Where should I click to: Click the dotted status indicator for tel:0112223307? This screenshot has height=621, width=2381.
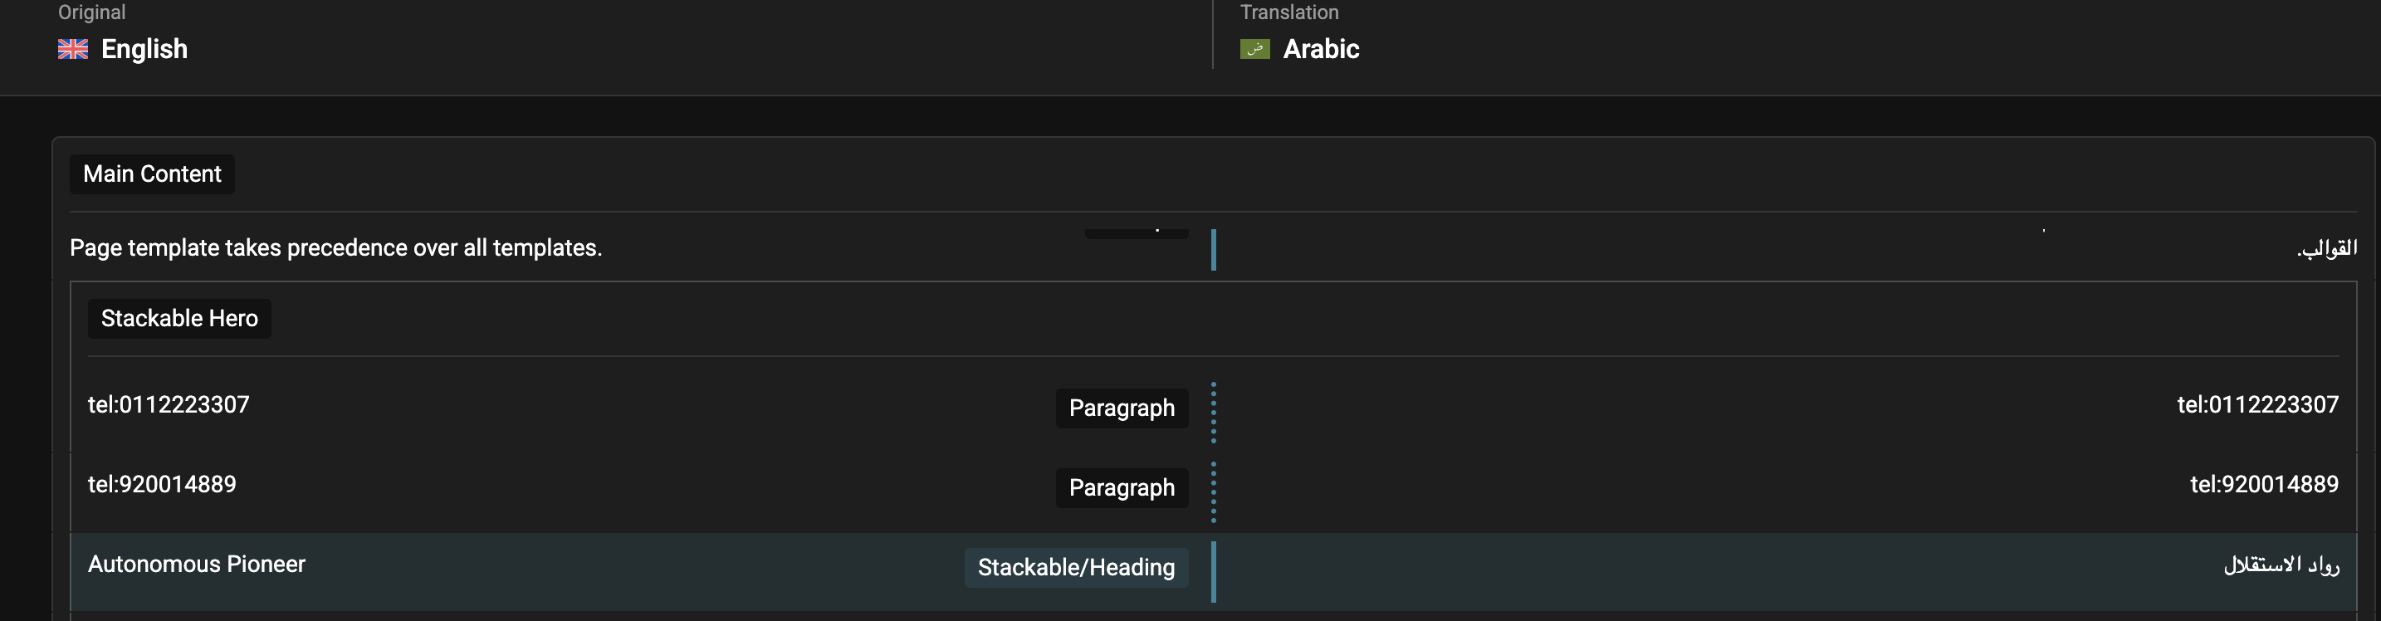(1214, 412)
